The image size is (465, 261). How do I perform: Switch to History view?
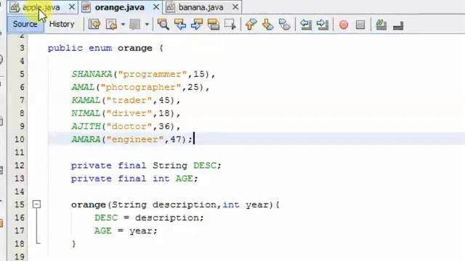click(62, 24)
